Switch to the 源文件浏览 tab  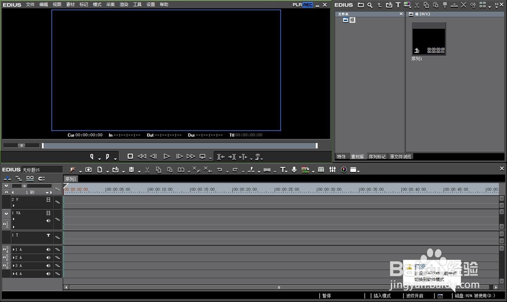401,156
